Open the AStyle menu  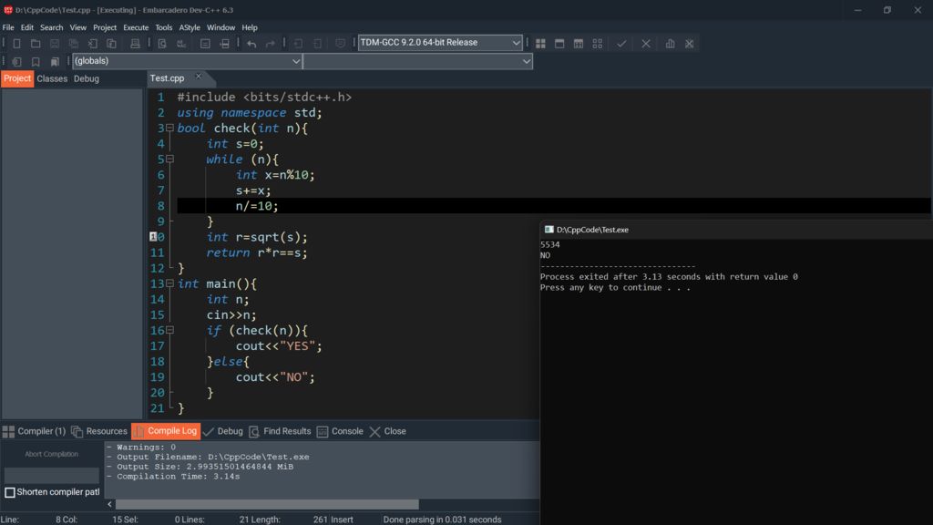[x=190, y=27]
